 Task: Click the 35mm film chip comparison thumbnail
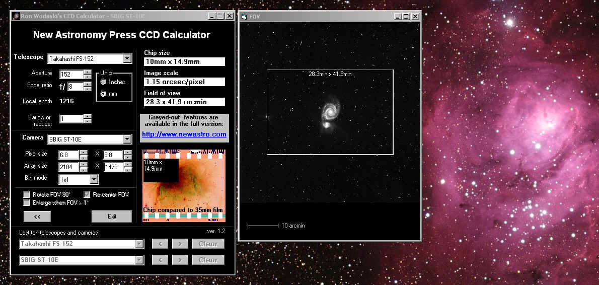(184, 185)
